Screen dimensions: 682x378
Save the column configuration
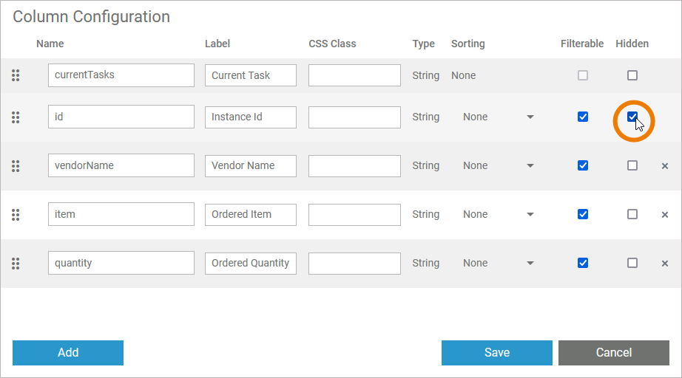(496, 353)
